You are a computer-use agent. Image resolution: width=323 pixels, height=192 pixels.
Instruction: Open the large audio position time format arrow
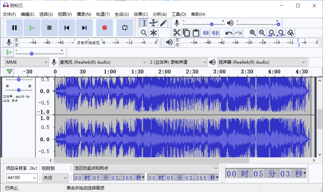(305, 173)
